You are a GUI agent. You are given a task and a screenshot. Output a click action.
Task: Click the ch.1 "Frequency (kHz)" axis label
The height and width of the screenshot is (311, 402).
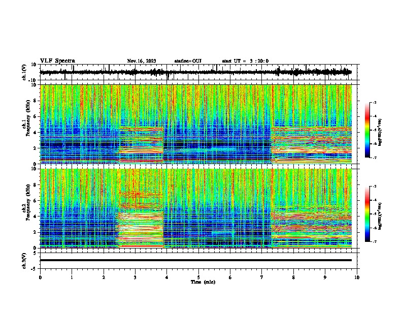tap(28, 118)
